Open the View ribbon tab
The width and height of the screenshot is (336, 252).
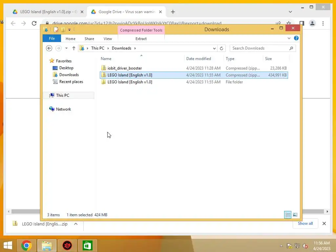coord(108,39)
